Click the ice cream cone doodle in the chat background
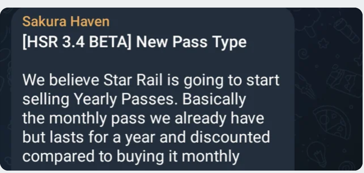The image size is (364, 173). (305, 85)
